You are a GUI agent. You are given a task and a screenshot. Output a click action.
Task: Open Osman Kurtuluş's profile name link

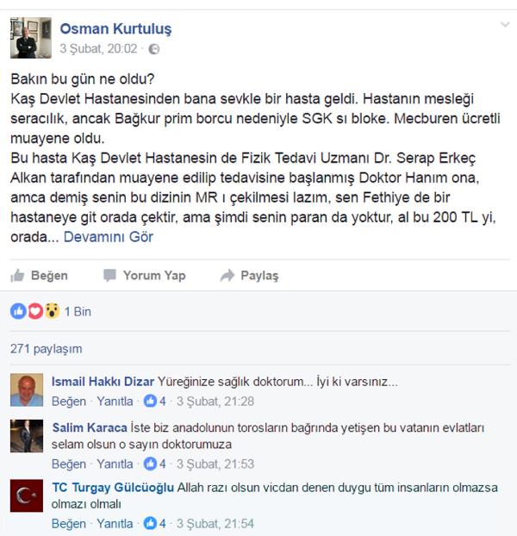[115, 28]
